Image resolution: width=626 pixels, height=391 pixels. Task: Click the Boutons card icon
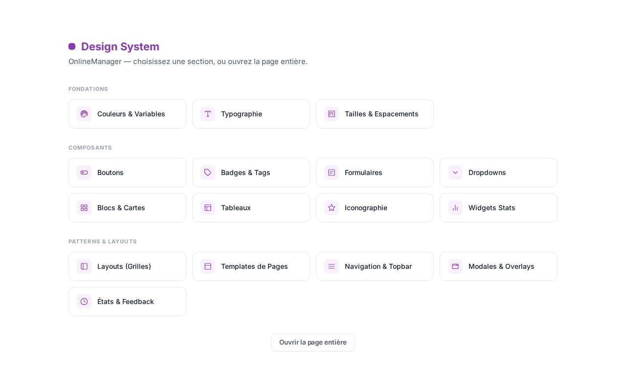[x=84, y=173]
